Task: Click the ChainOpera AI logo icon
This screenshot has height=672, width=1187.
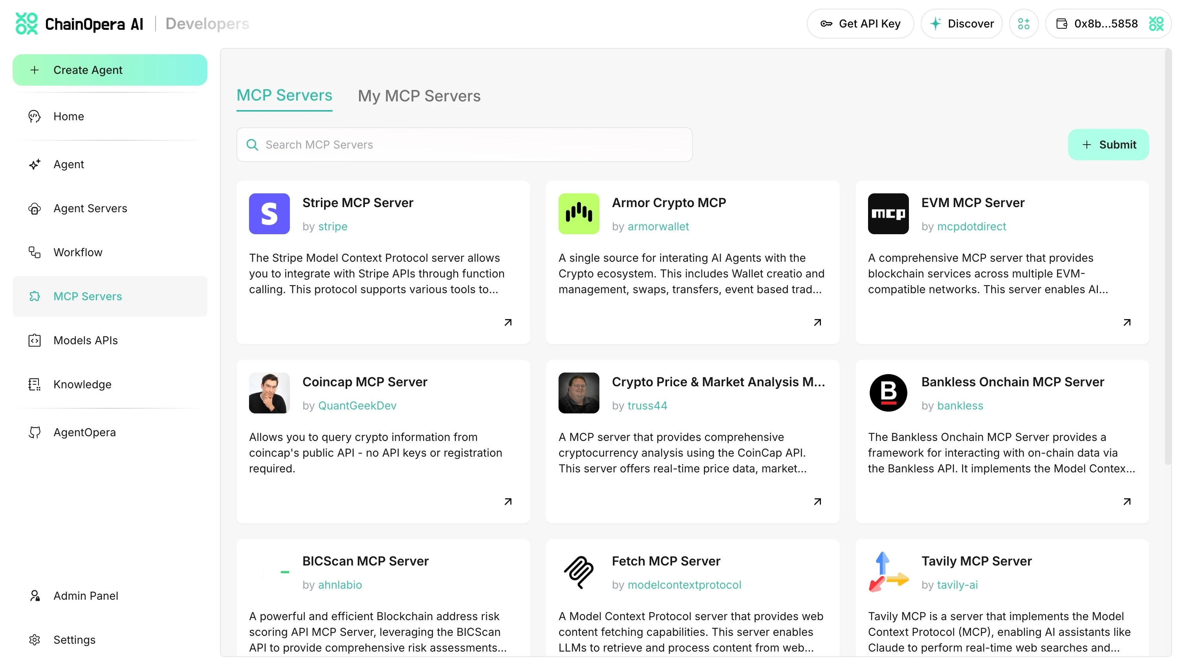Action: [26, 24]
